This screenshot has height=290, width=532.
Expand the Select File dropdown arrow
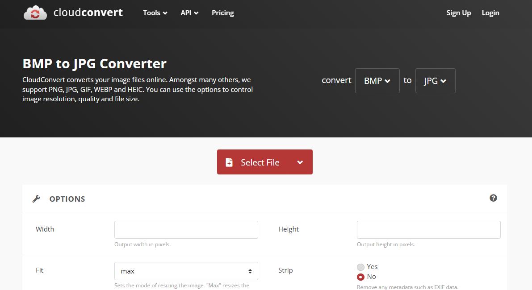[x=300, y=162]
